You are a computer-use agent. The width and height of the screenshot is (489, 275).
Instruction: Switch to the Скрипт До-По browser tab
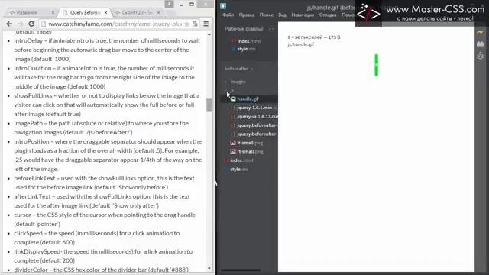[x=138, y=13]
